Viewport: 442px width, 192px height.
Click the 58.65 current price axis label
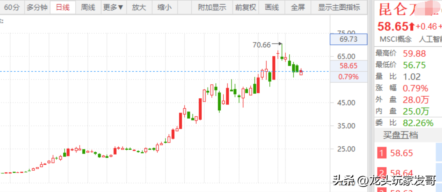[x=349, y=66]
